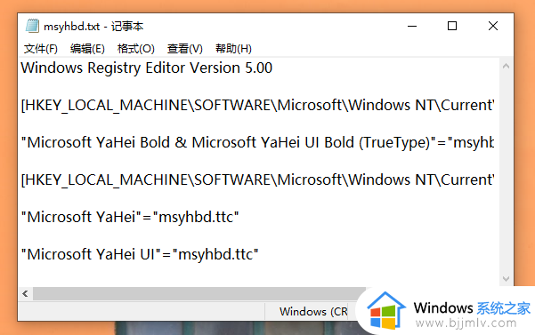Click the 'Microsoft YaHei Bold & Microsoft YaHei UI Bold' line
Image resolution: width=535 pixels, height=335 pixels.
(x=257, y=142)
